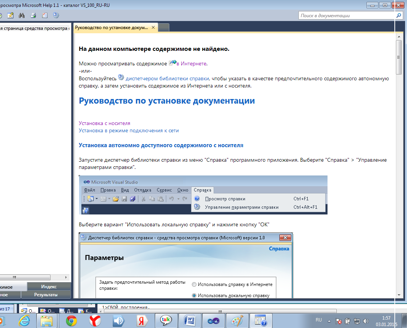Switch to Visual Studio in the taskbar
The image size is (407, 328).
point(213,321)
